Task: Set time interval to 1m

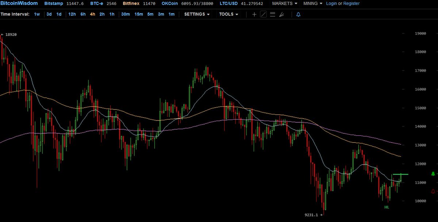Action: pyautogui.click(x=171, y=14)
